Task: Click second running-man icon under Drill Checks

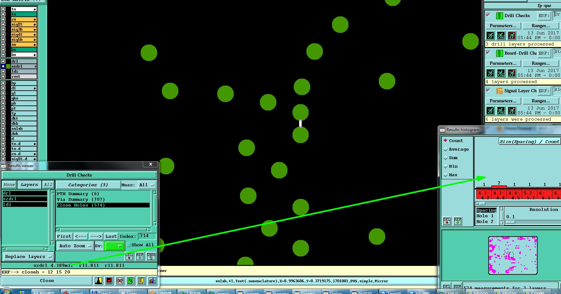Action: 501,35
